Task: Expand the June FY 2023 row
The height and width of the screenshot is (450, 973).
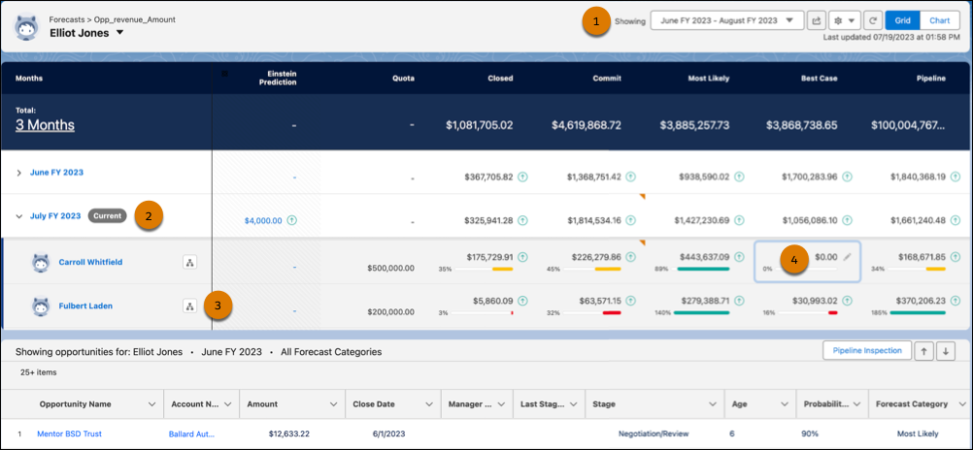Action: click(19, 173)
